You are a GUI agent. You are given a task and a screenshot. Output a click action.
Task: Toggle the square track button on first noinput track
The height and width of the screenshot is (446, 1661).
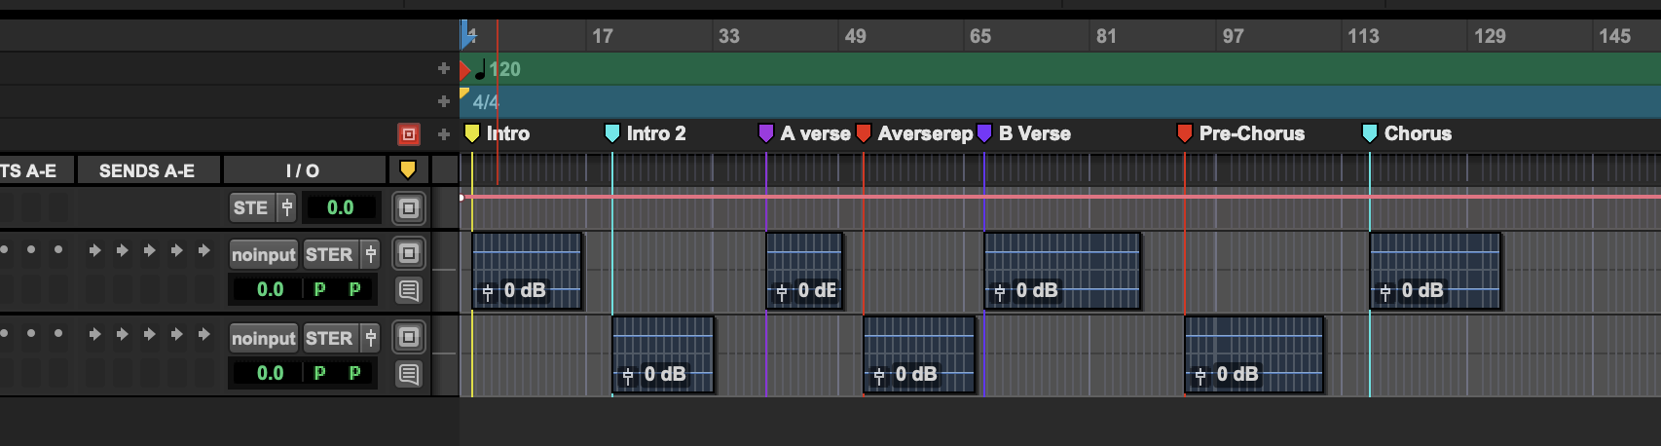(x=409, y=254)
